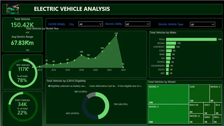Select the VOLVO bar in Make chart
This screenshot has width=224, height=126.
[x=167, y=70]
